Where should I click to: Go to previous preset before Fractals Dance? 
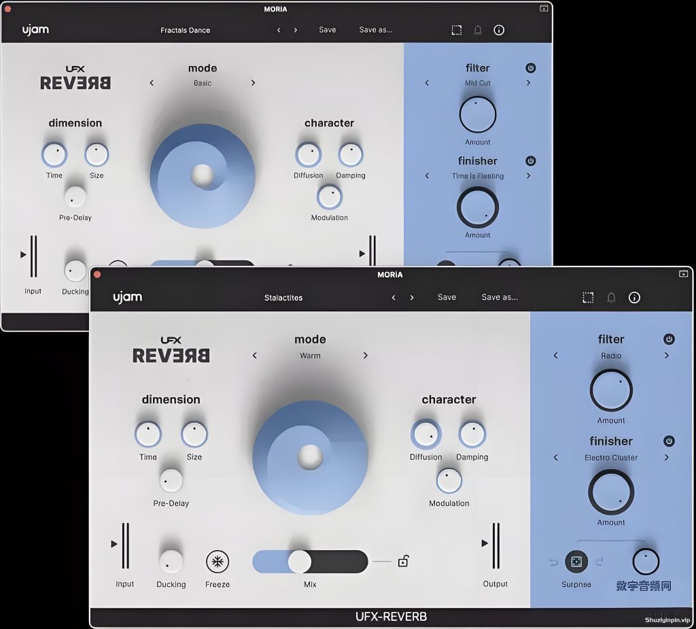point(279,30)
